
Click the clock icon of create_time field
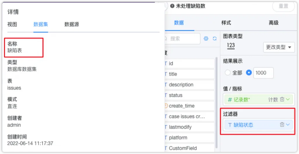(166, 106)
